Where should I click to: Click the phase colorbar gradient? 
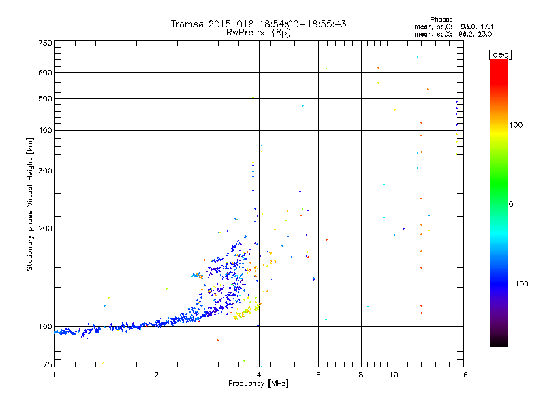click(499, 203)
